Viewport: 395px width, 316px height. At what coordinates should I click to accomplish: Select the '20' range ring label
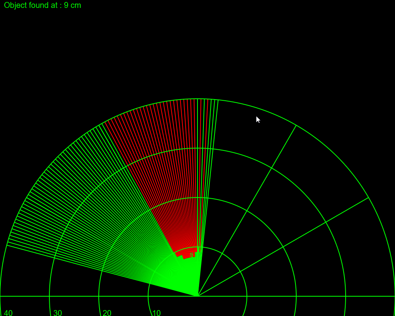(107, 313)
